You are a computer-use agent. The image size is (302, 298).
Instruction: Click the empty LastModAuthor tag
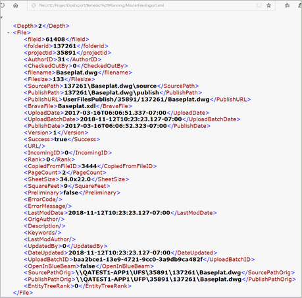50,239
